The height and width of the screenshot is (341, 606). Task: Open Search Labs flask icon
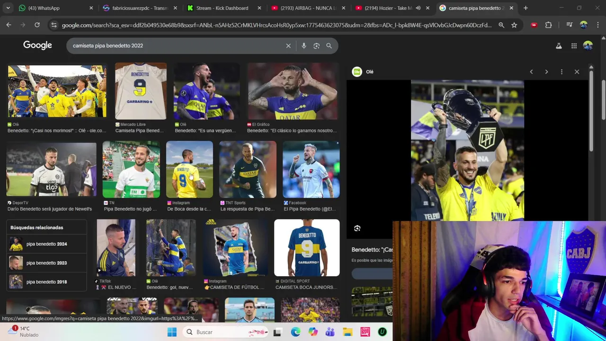click(x=559, y=45)
